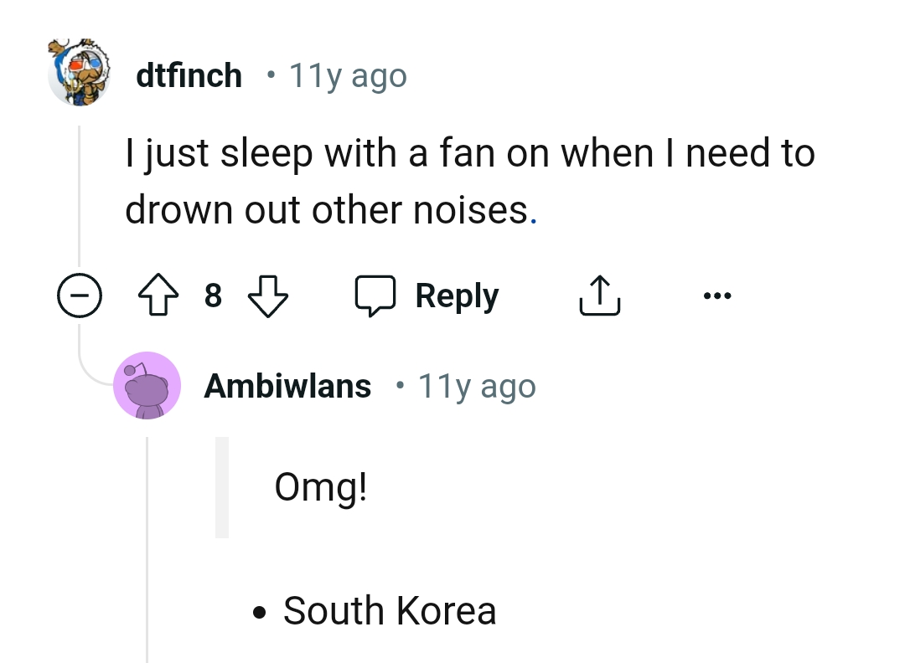Collapse the nested reply thread line

[x=147, y=544]
